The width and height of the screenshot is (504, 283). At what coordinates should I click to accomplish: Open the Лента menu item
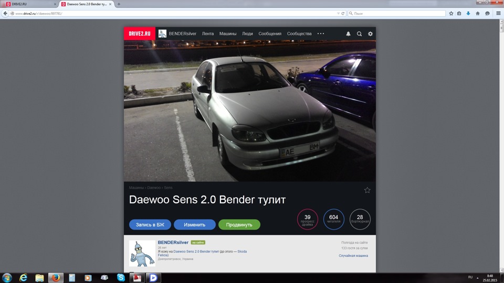(x=208, y=34)
